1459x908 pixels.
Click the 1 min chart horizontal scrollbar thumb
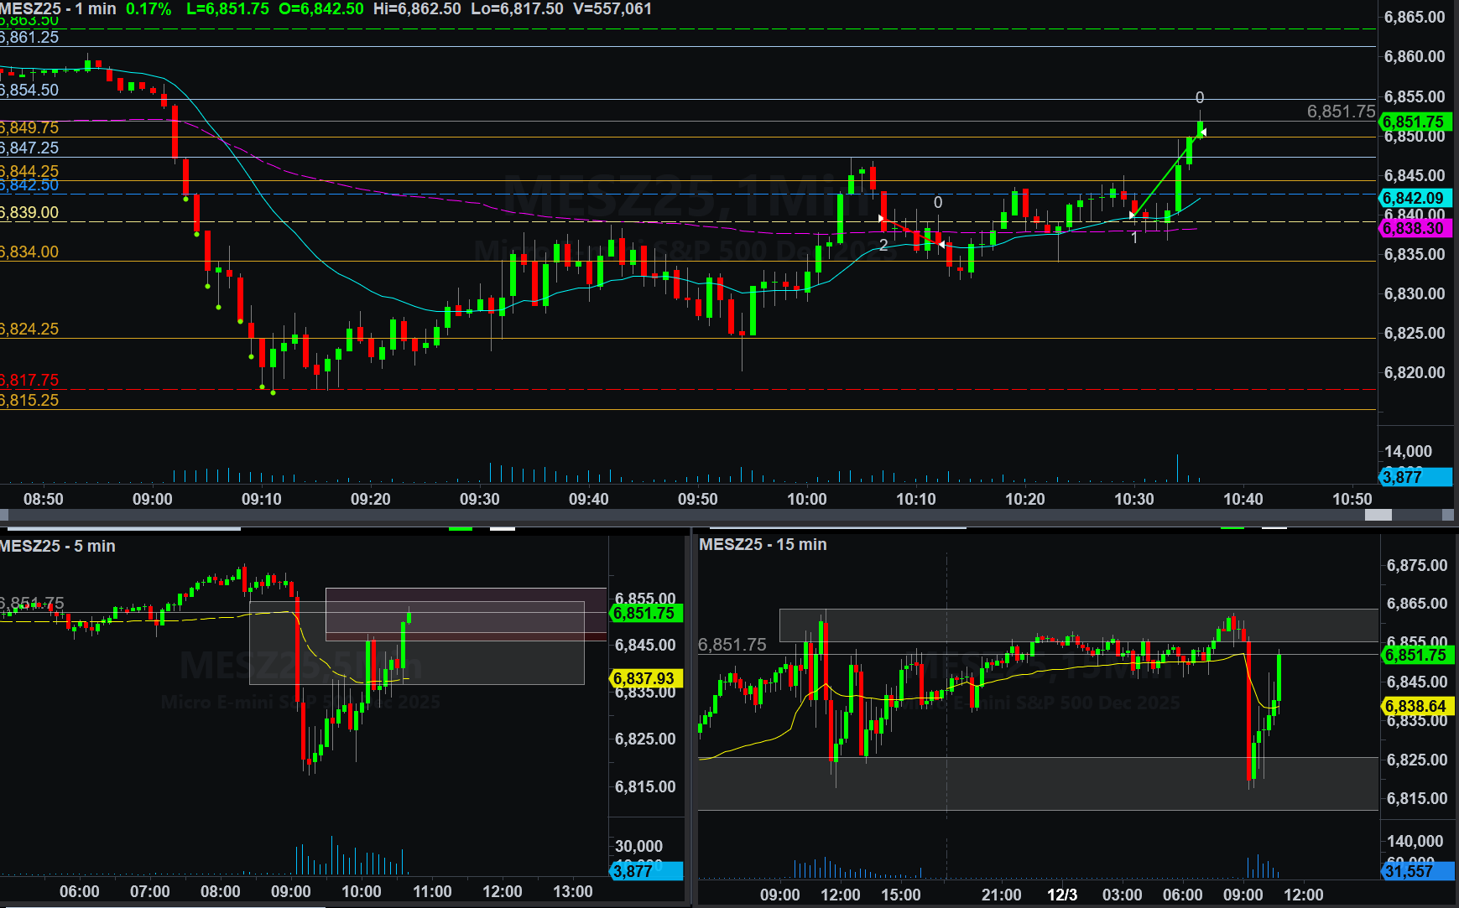point(1378,515)
